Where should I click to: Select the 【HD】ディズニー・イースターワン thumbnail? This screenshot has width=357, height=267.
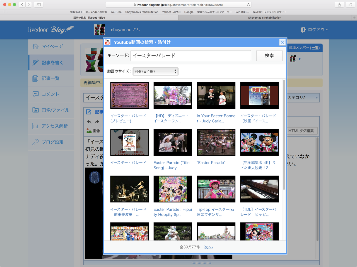coord(173,95)
